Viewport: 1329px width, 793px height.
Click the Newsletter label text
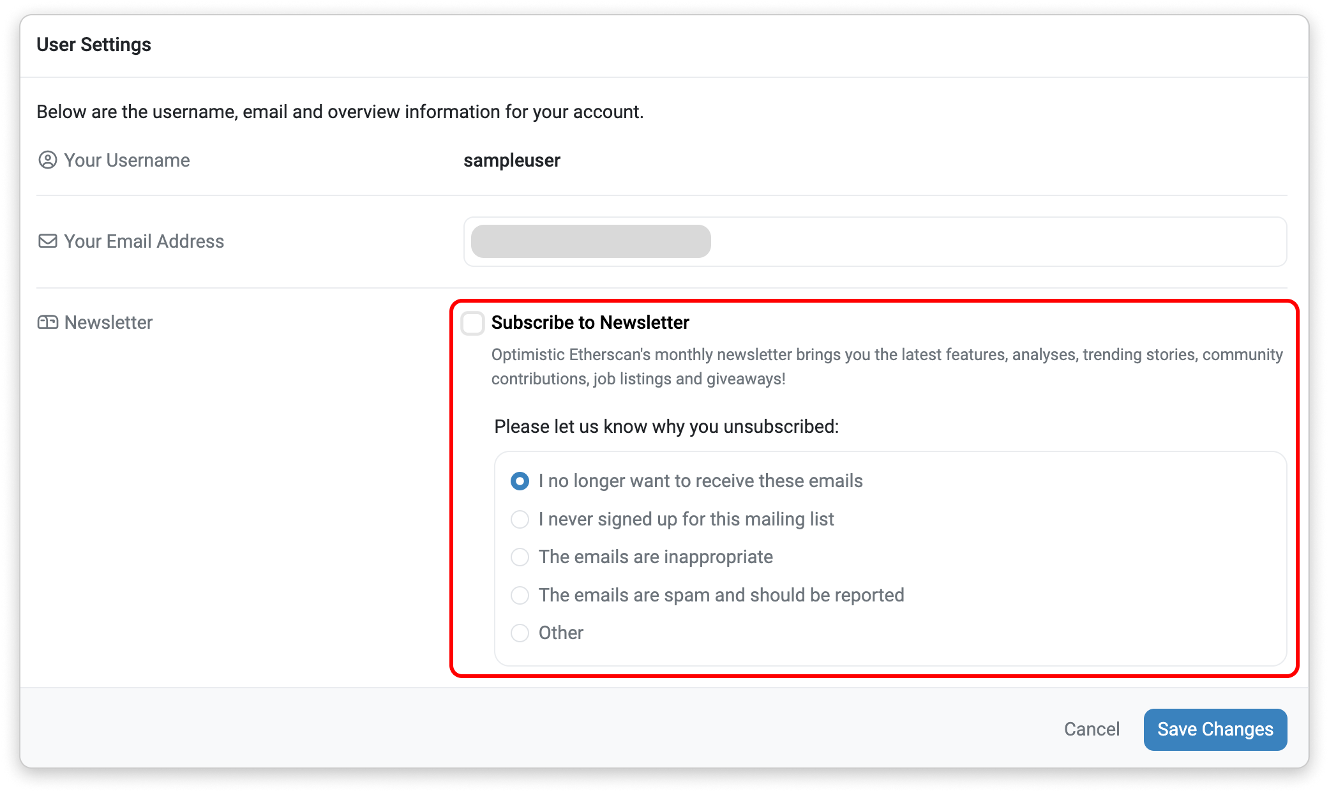109,322
